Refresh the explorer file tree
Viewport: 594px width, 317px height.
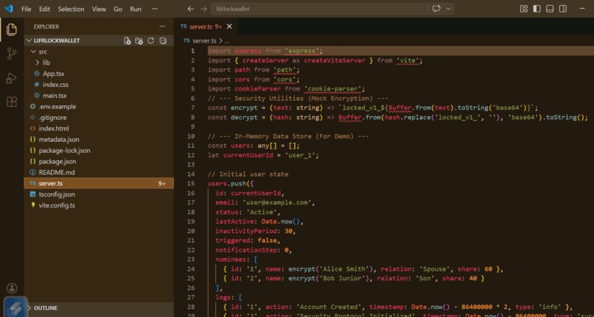151,40
